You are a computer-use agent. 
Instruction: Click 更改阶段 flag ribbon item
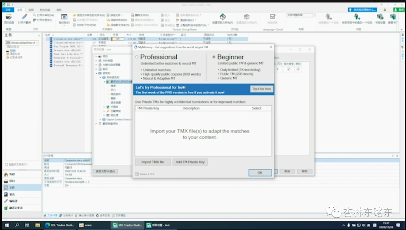(186, 20)
